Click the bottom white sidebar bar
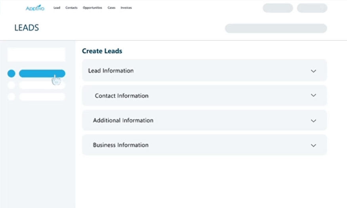 click(x=42, y=97)
